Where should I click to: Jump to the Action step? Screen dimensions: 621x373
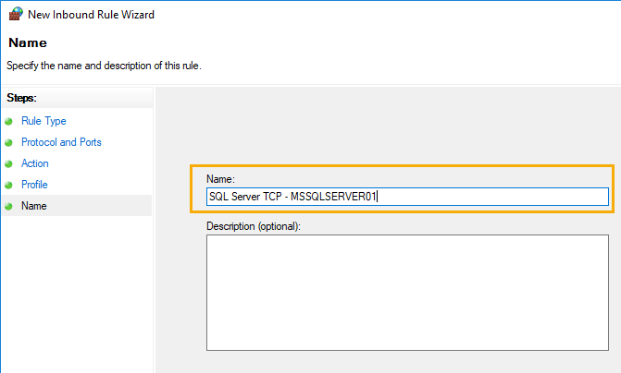click(x=35, y=163)
